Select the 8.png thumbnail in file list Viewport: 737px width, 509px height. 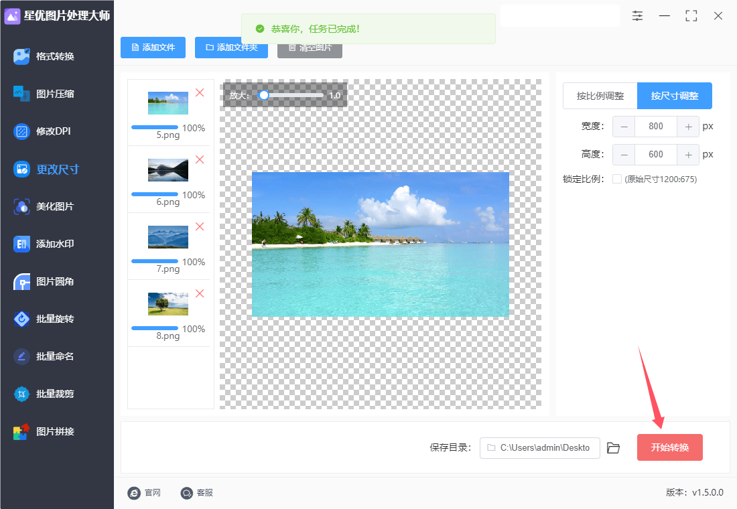(x=168, y=304)
